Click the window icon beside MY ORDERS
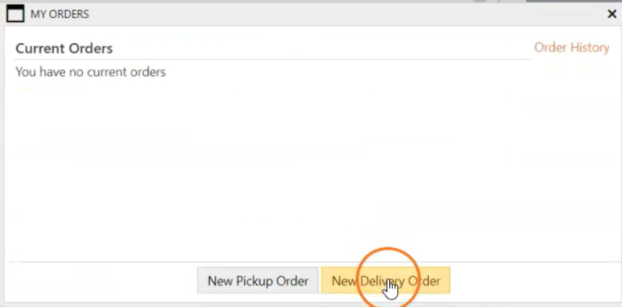Image resolution: width=622 pixels, height=307 pixels. click(x=15, y=14)
